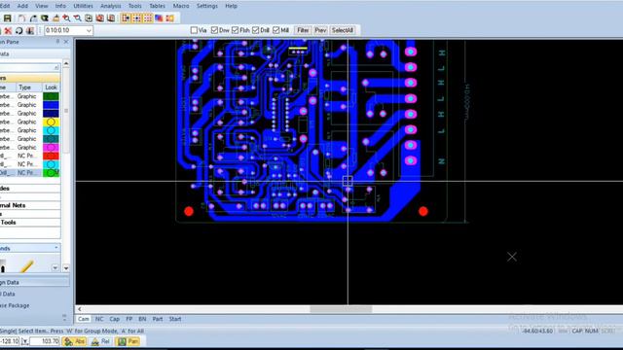This screenshot has width=623, height=350.
Task: Click the last orange-yellow toolbar icon
Action: click(170, 18)
